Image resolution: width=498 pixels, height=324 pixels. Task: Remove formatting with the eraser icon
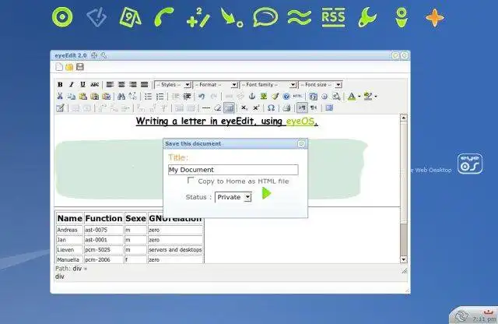218,108
